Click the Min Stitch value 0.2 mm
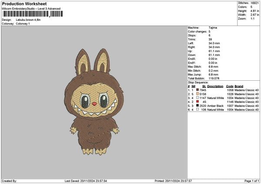261x184 pixels. click(x=213, y=71)
